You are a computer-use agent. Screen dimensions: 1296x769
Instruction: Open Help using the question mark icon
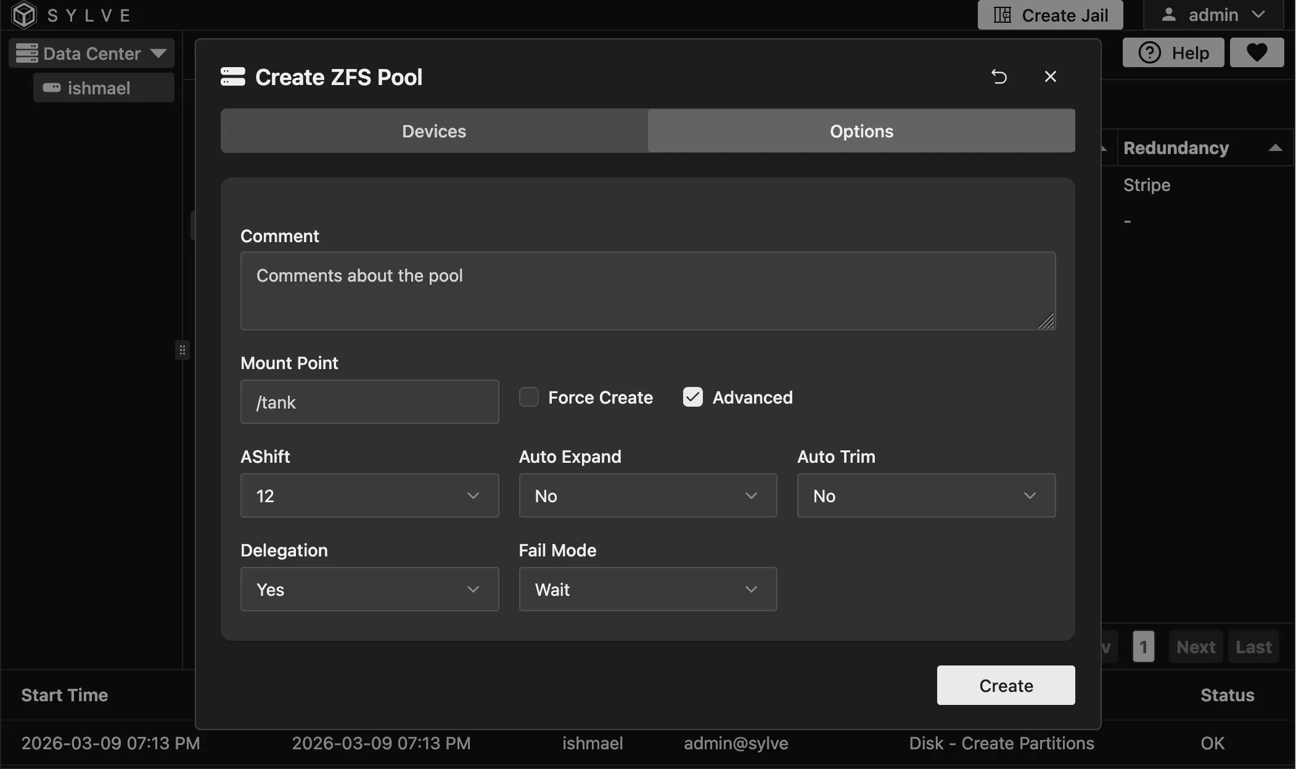click(x=1149, y=52)
